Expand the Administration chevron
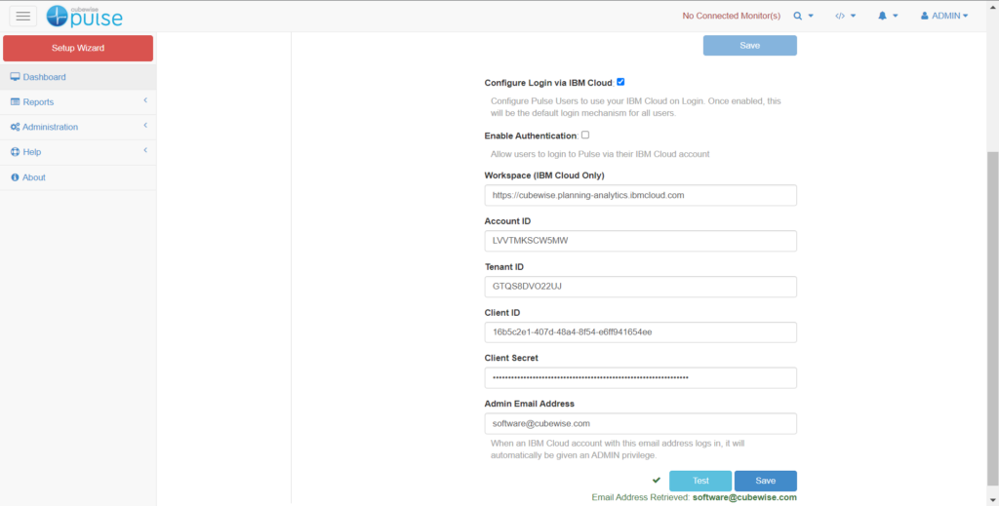Image resolution: width=999 pixels, height=506 pixels. point(145,126)
